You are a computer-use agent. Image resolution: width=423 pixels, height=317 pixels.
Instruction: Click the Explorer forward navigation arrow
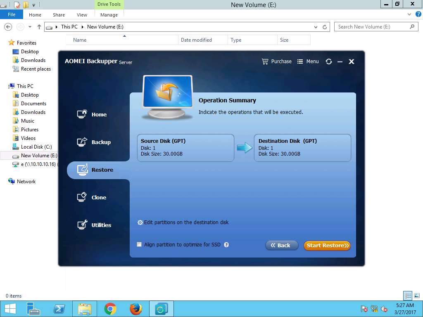pyautogui.click(x=20, y=27)
